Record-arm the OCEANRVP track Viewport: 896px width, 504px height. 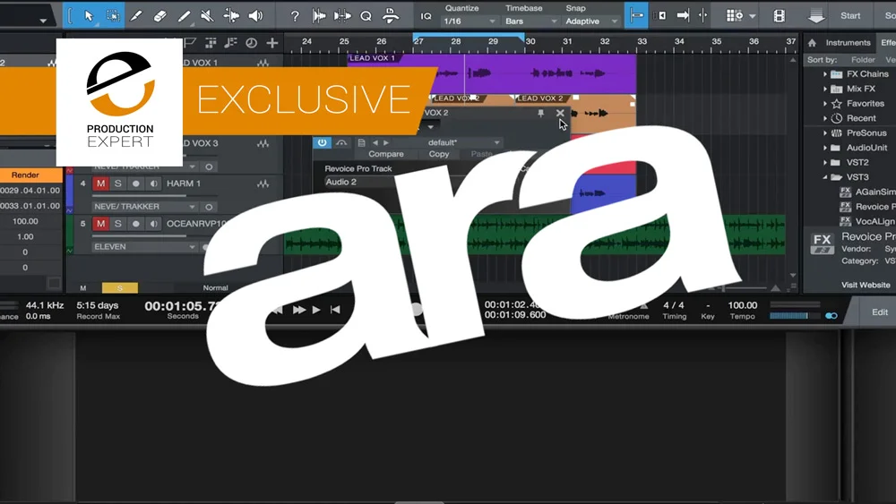click(x=135, y=224)
